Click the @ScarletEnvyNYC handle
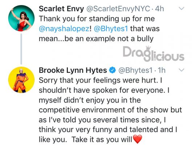 tap(118, 9)
